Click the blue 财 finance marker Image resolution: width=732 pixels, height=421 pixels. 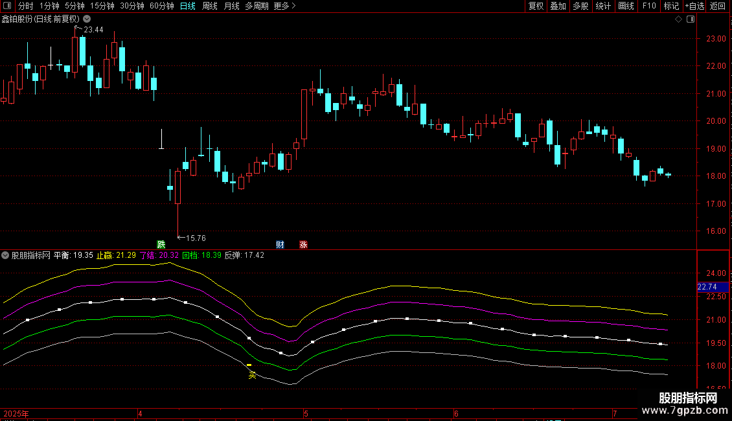(x=280, y=244)
